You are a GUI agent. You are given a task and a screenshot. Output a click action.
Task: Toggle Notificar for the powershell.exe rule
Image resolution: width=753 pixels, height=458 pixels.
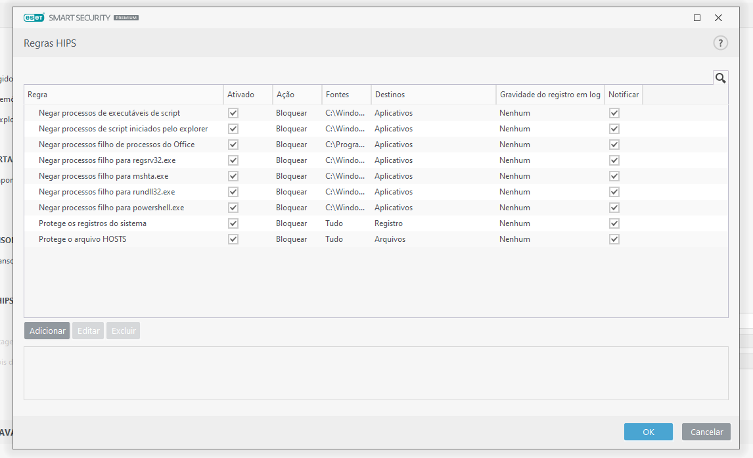614,208
